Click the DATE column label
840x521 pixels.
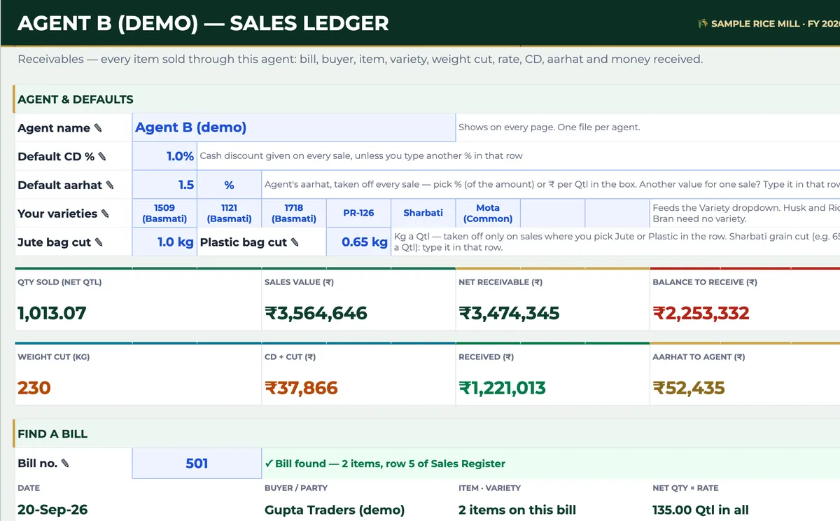tap(29, 488)
